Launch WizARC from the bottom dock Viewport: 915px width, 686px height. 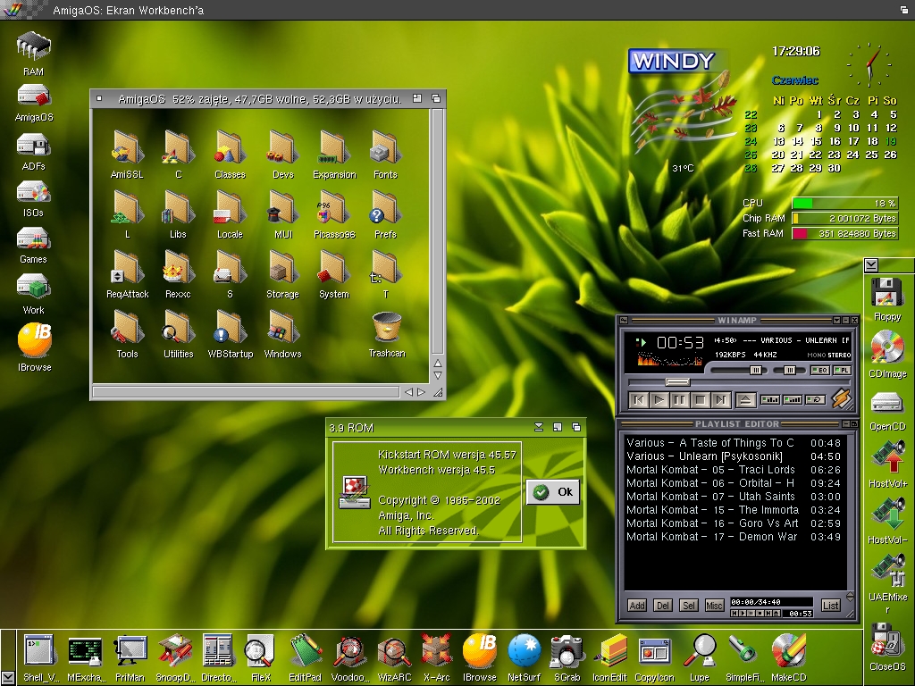point(394,657)
